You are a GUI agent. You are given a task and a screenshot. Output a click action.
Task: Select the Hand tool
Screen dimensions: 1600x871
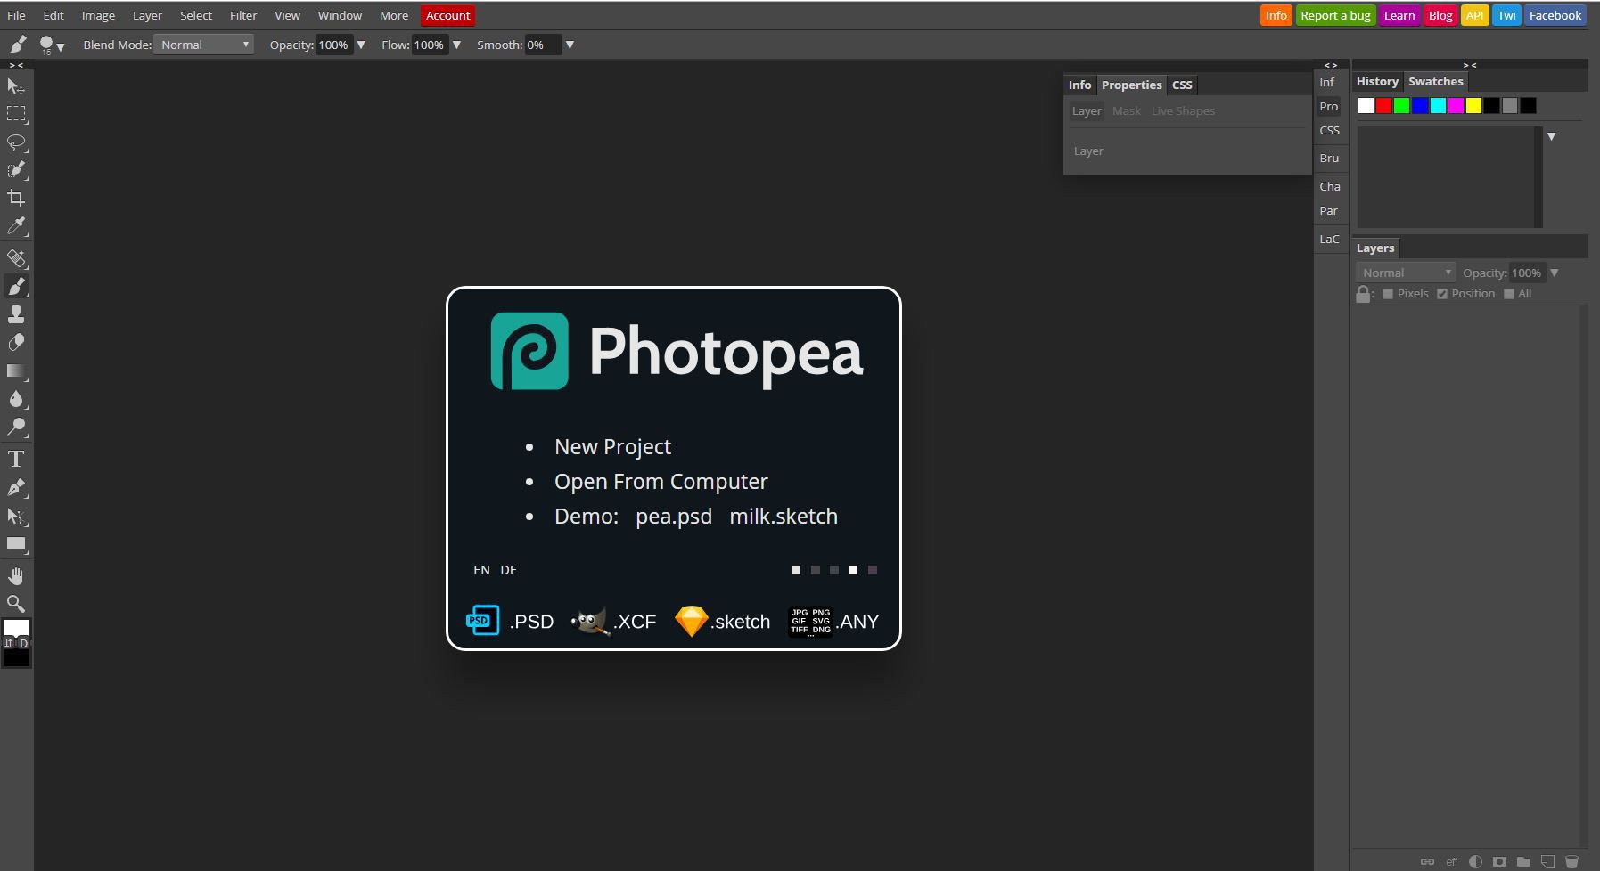coord(16,576)
